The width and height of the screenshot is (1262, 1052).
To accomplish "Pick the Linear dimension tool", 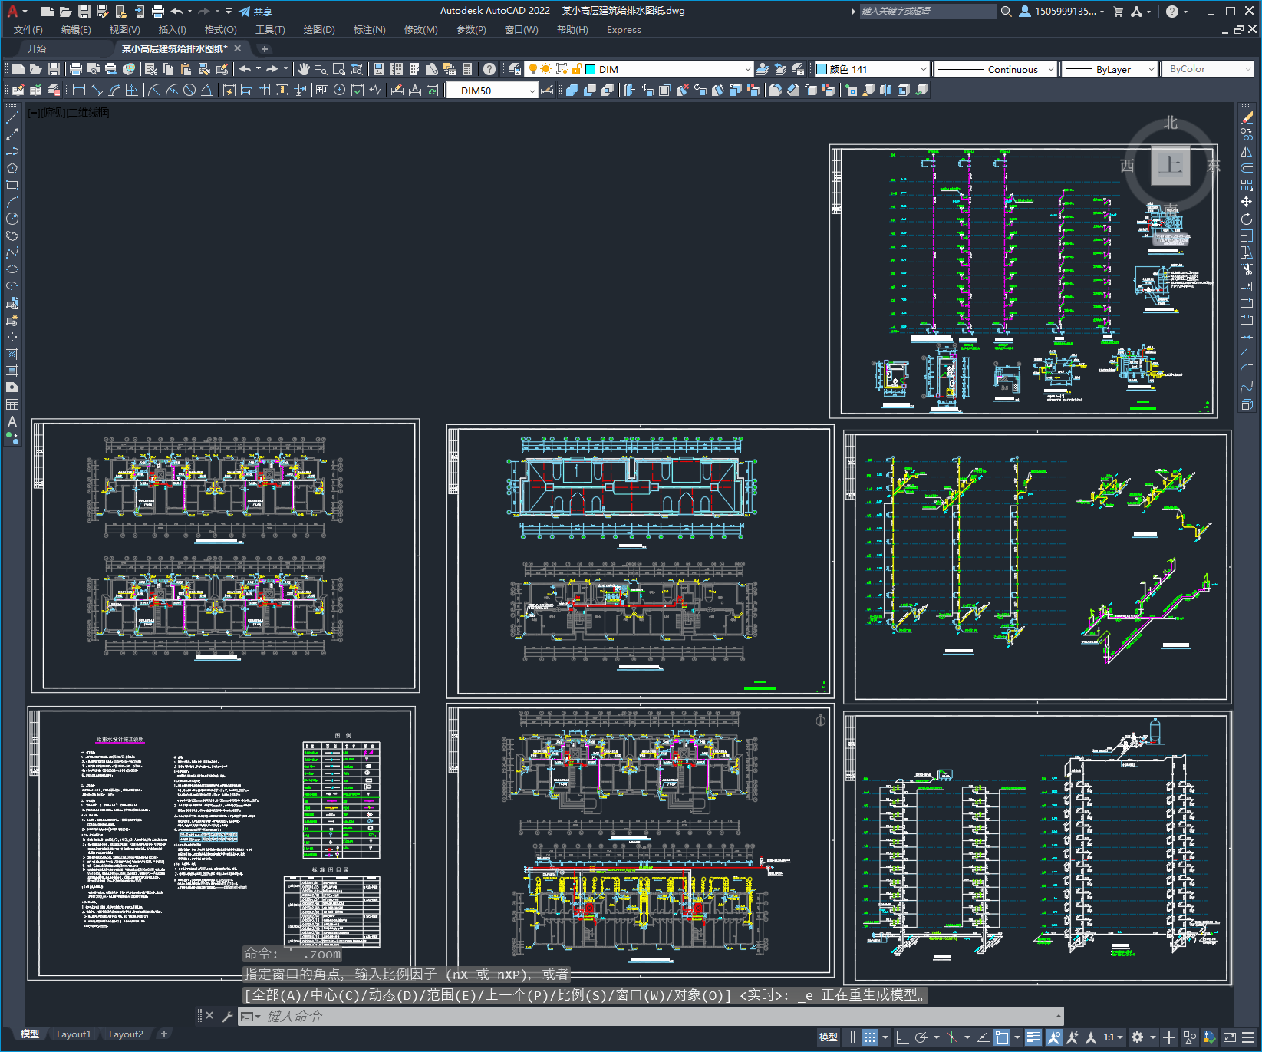I will coord(79,91).
